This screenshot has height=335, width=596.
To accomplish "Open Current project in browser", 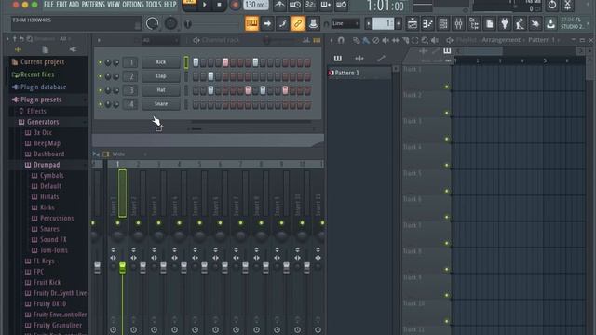I will click(x=43, y=62).
